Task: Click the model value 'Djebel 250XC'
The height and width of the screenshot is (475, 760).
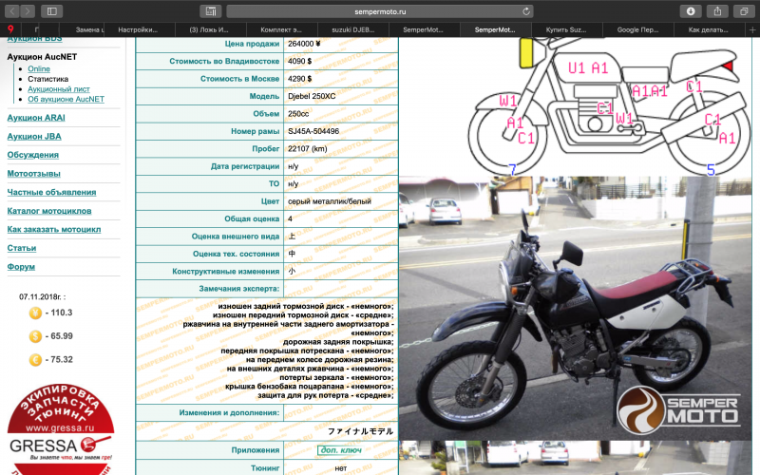Action: pos(312,97)
